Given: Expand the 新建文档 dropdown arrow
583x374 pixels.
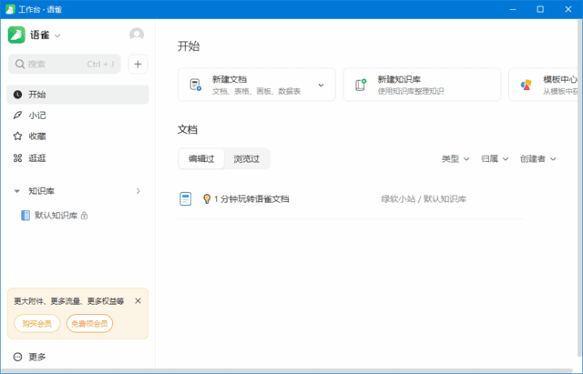Looking at the screenshot, I should point(321,85).
